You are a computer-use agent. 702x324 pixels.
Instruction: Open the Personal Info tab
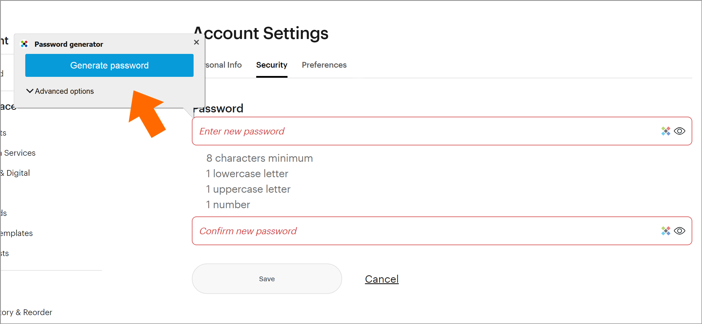pyautogui.click(x=223, y=65)
